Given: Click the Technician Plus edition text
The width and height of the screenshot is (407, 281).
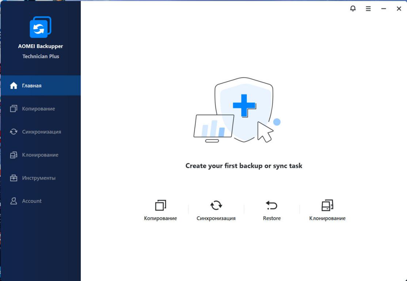Looking at the screenshot, I should (41, 56).
